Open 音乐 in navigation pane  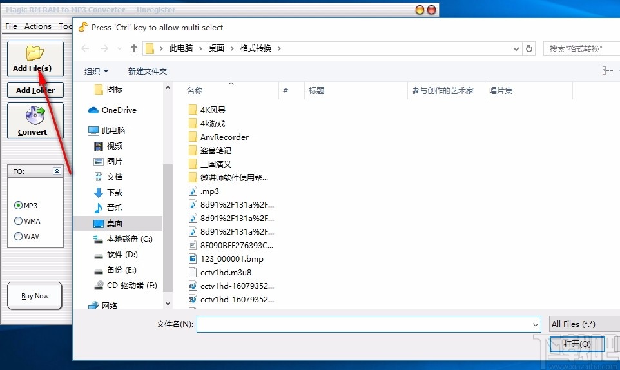point(108,208)
